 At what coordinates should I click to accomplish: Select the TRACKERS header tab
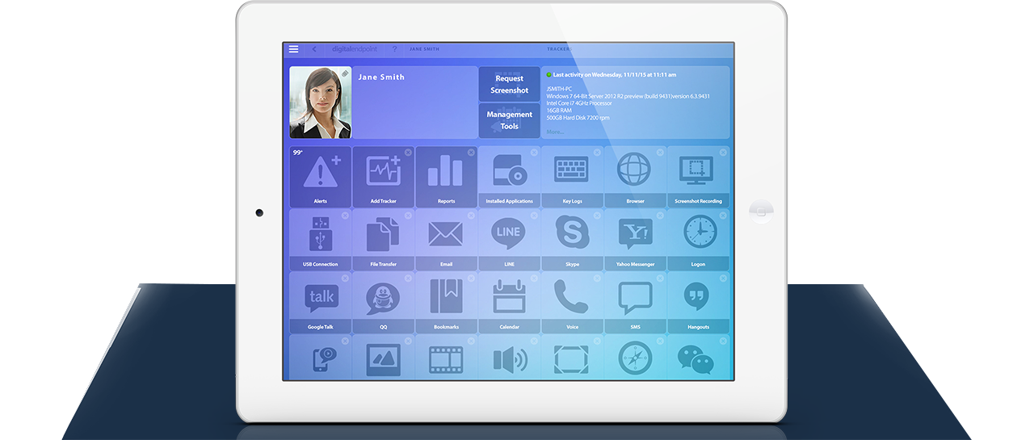(x=559, y=49)
